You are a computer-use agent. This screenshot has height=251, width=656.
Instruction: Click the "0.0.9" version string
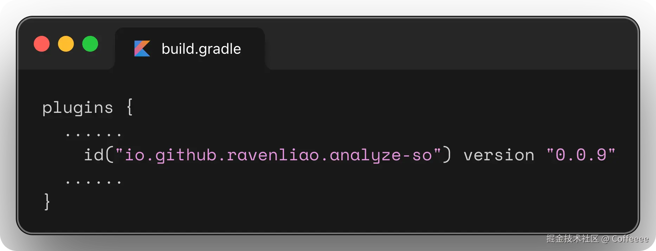coord(581,155)
